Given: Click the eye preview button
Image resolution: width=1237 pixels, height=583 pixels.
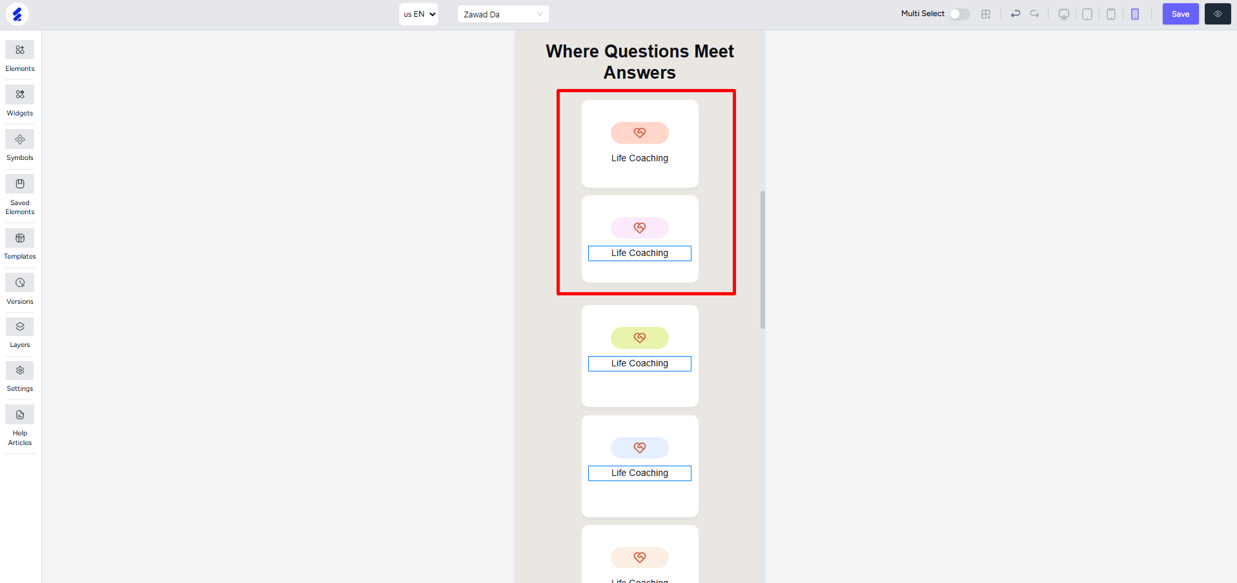Looking at the screenshot, I should [1218, 14].
